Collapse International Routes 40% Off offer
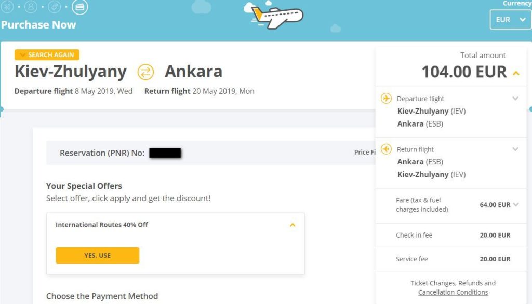Image resolution: width=532 pixels, height=304 pixels. [x=292, y=225]
